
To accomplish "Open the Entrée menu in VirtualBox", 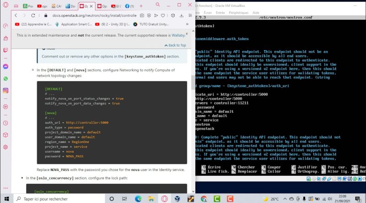I will tap(221, 13).
